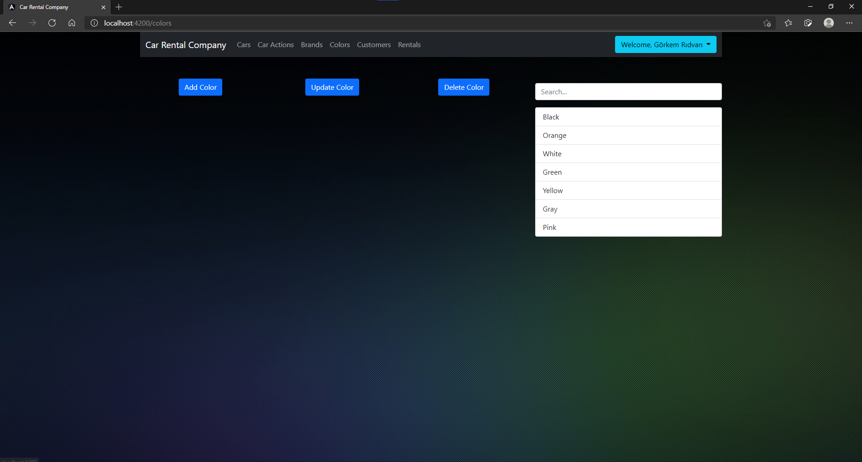The width and height of the screenshot is (862, 462).
Task: Select White in the color list
Action: point(629,154)
